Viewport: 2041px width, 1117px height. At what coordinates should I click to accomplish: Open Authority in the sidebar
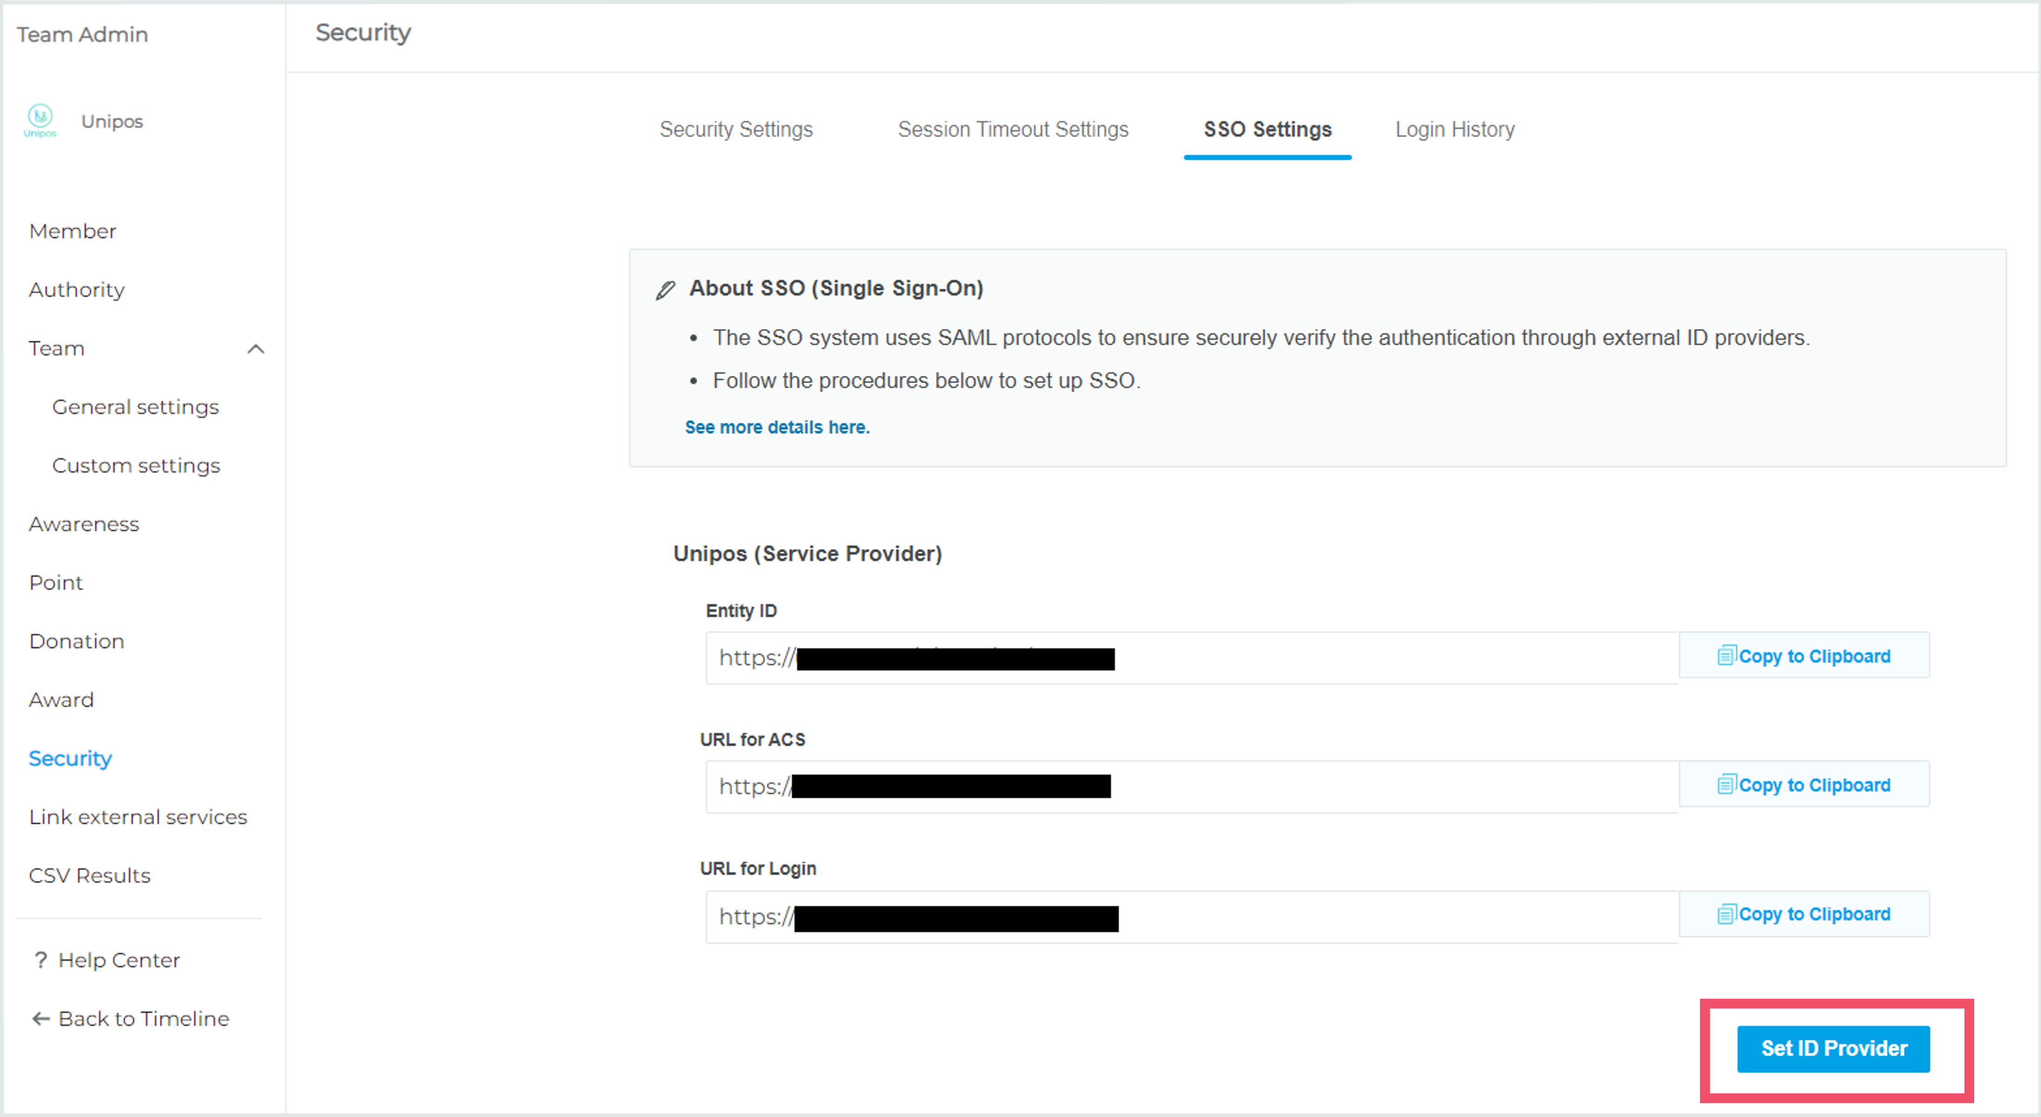[x=77, y=290]
